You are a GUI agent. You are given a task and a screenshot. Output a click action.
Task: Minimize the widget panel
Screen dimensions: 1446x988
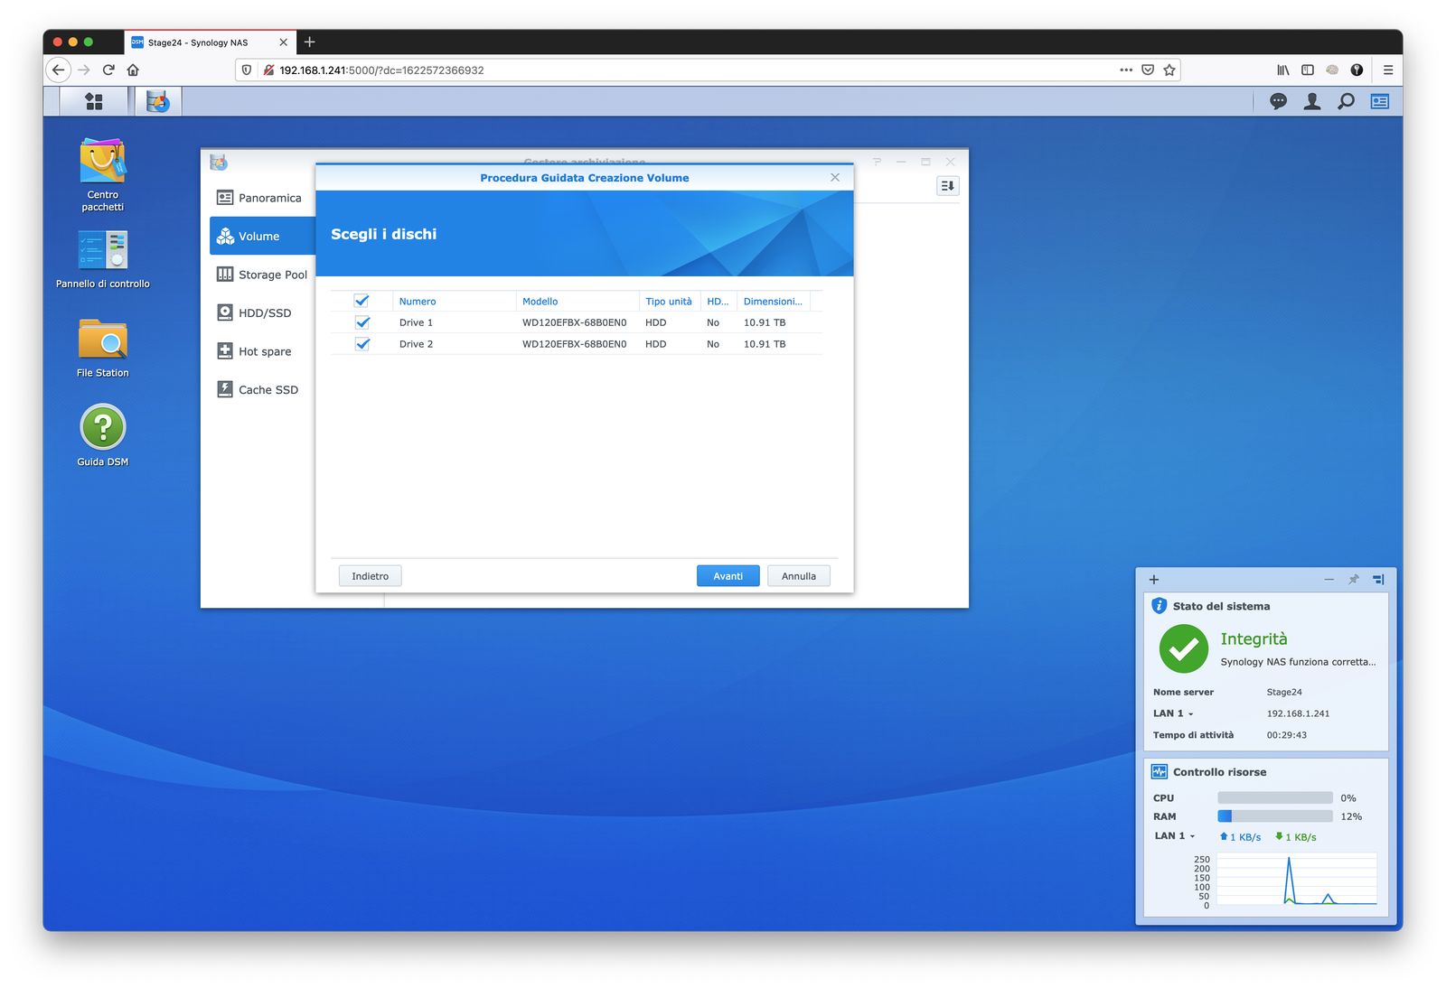click(1329, 580)
